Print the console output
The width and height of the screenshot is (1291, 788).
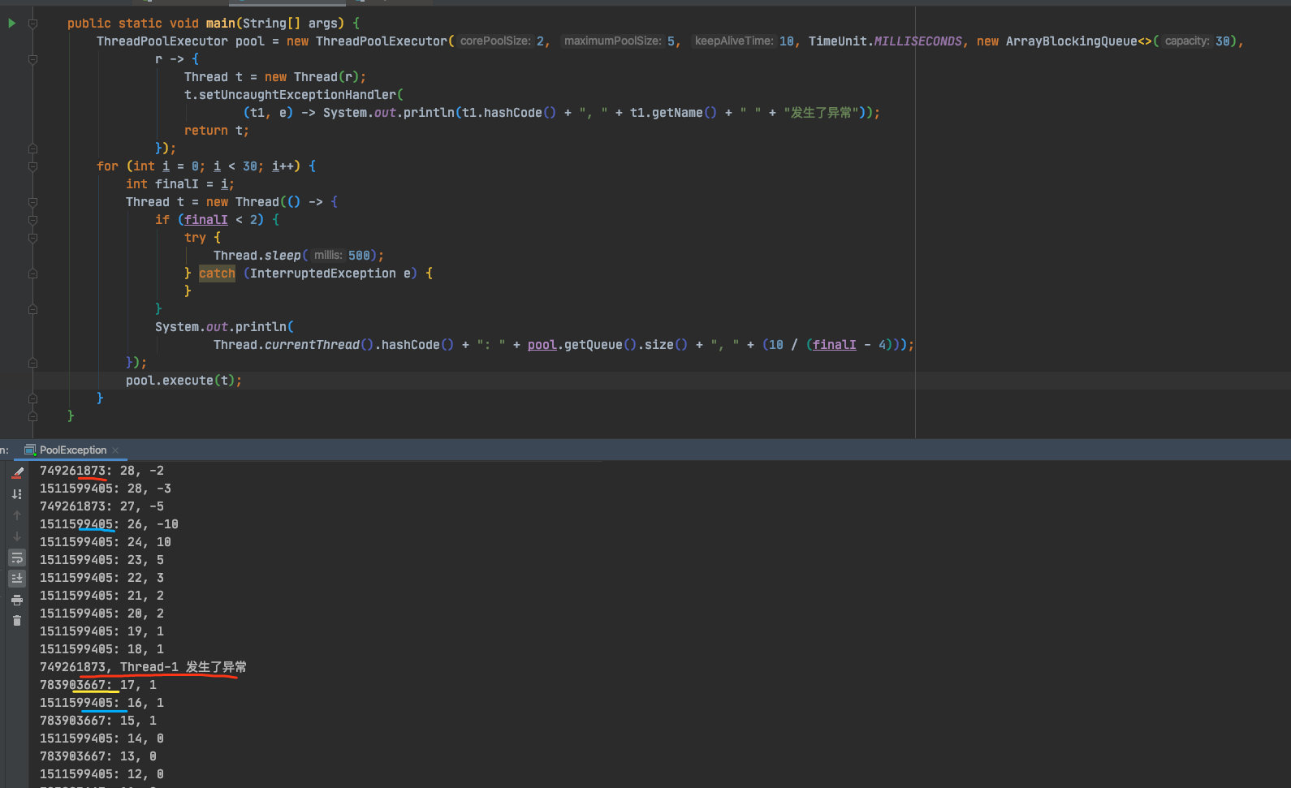pos(17,600)
